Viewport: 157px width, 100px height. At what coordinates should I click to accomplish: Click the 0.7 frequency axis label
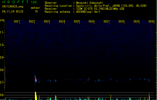pos(2,82)
